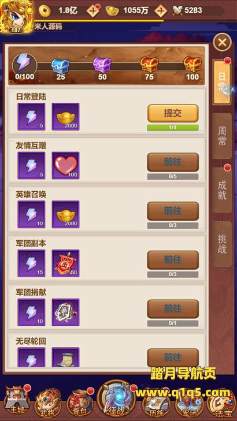Go to 英雄召唤 task via 前往
This screenshot has width=237, height=421.
point(173,211)
